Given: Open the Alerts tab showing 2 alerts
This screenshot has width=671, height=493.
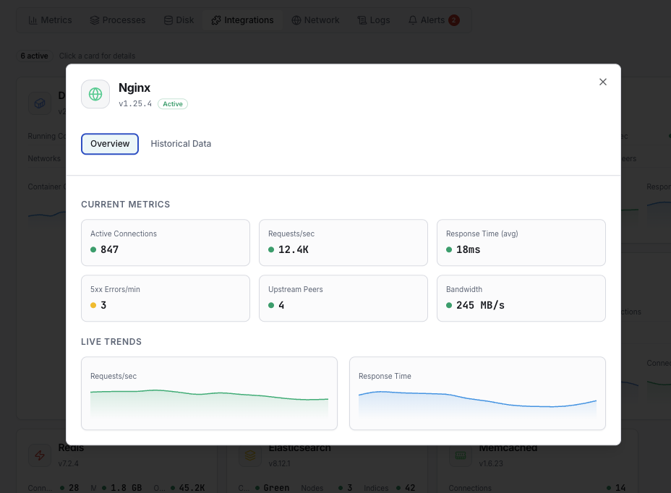Looking at the screenshot, I should pyautogui.click(x=433, y=20).
